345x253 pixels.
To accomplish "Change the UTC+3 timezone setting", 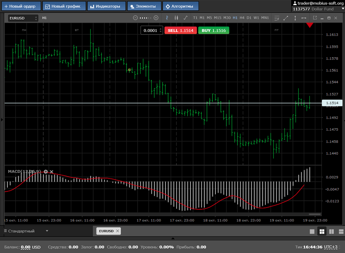I will 330,247.
